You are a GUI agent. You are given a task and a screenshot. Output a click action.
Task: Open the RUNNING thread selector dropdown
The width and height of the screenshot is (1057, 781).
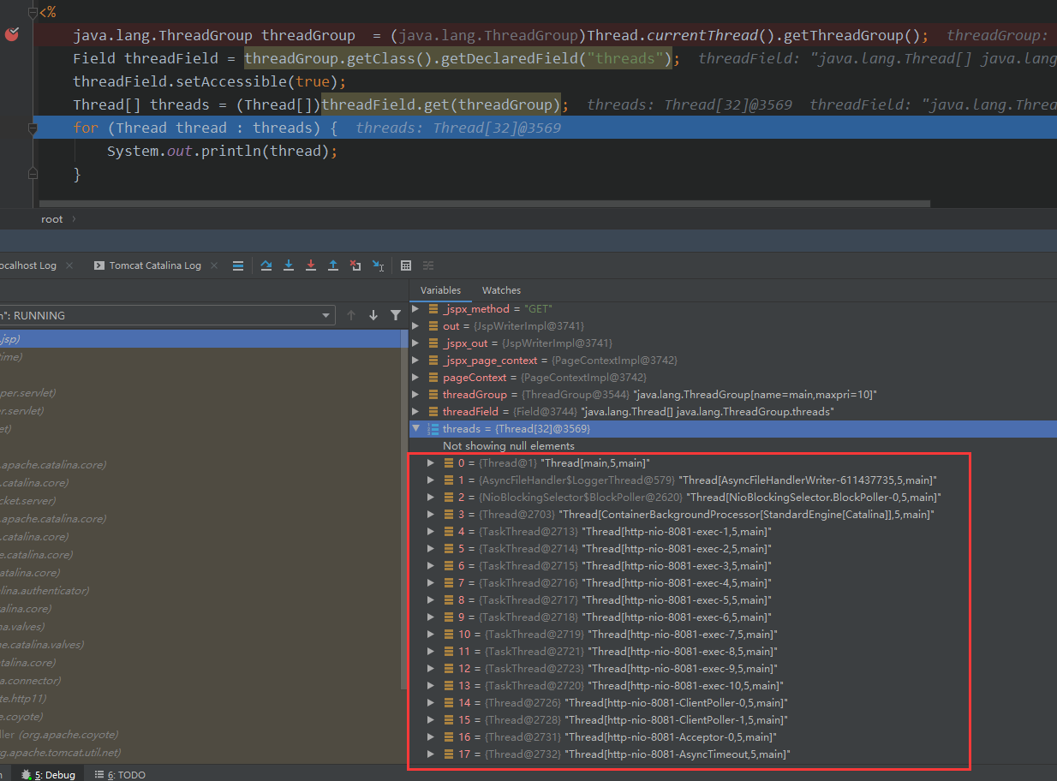tap(325, 315)
